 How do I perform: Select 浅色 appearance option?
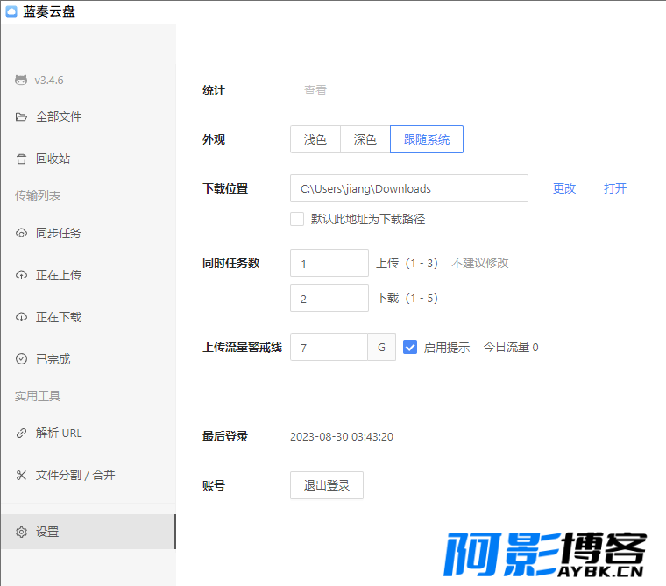point(315,139)
